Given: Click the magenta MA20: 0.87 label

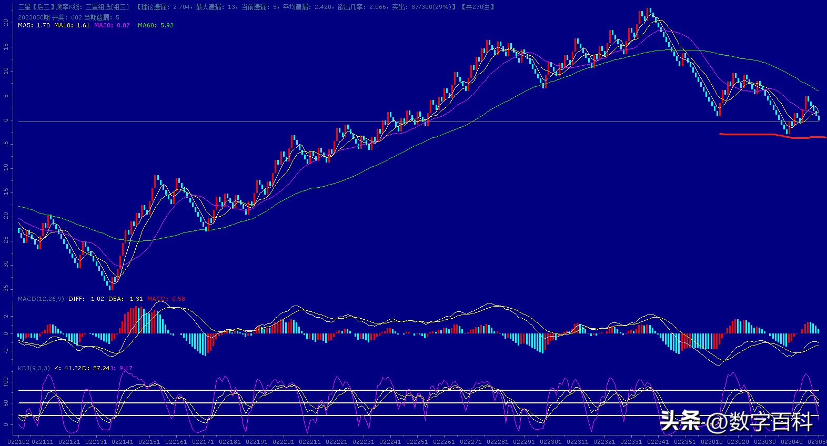Looking at the screenshot, I should point(112,25).
